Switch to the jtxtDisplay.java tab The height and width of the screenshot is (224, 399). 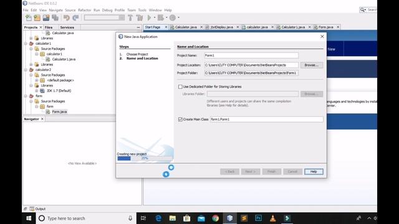point(222,27)
